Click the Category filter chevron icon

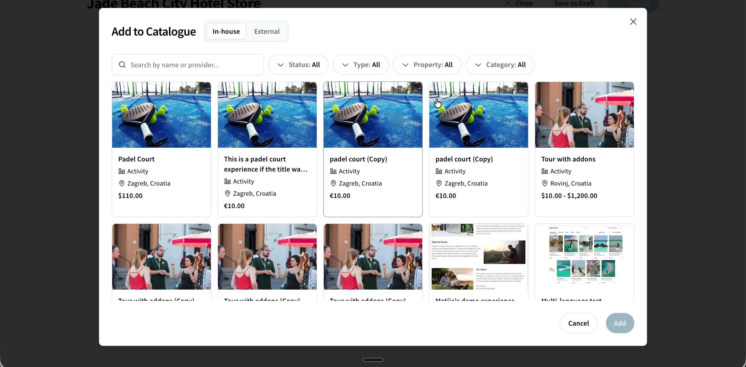(x=478, y=65)
